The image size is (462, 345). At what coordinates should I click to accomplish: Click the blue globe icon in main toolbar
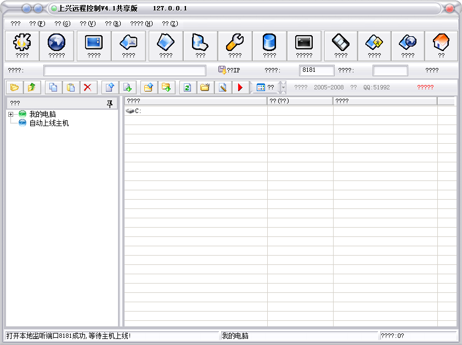point(57,45)
